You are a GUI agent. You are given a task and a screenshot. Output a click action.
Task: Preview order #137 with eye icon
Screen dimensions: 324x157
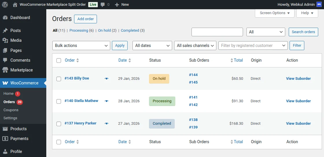pos(106,124)
